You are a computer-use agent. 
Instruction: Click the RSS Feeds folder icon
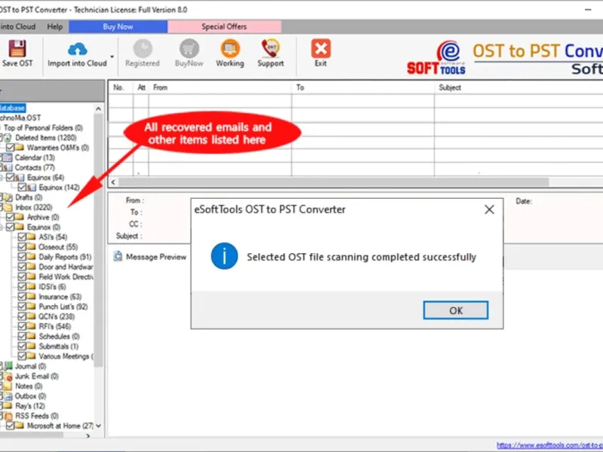click(x=8, y=416)
